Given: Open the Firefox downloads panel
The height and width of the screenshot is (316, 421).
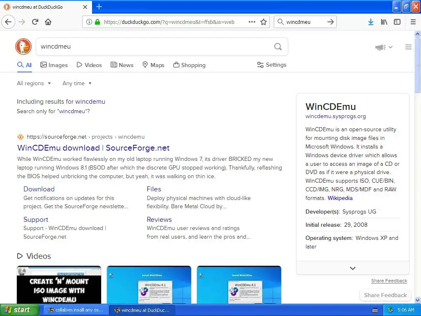Looking at the screenshot, I should 371,22.
